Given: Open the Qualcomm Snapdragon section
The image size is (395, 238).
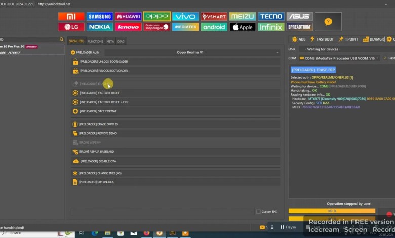Looking at the screenshot, I should [156, 27].
